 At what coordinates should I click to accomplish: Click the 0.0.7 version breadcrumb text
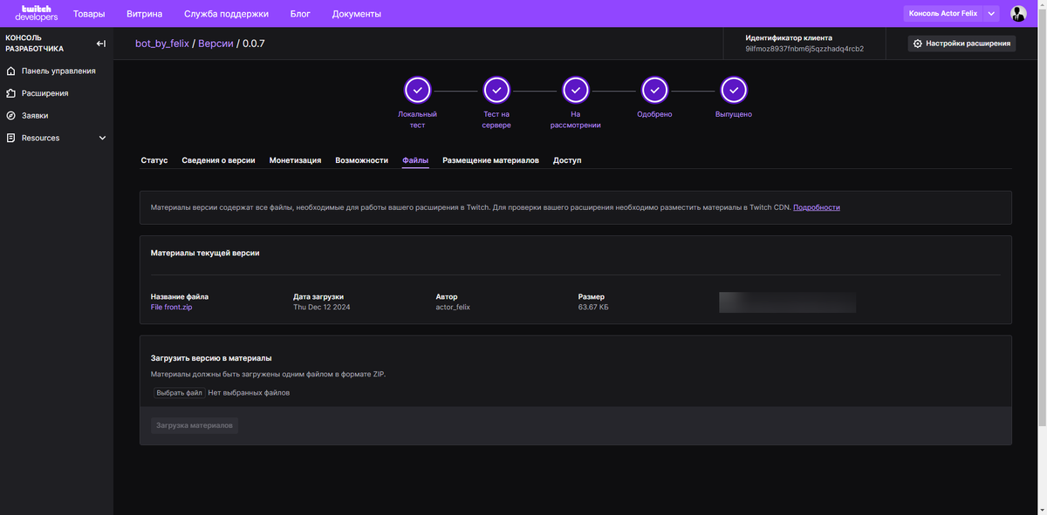pyautogui.click(x=253, y=44)
